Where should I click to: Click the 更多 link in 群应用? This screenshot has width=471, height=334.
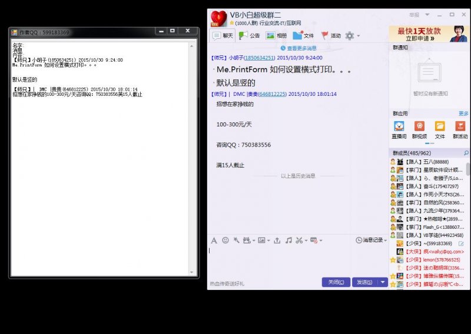pos(463,113)
